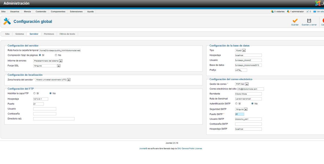
Task: Click the GNU General Public License link
Action: pos(190,148)
